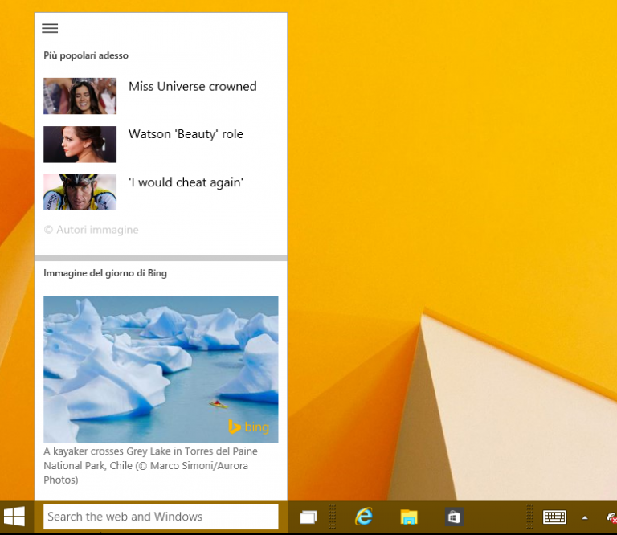Click the taskbar grip before the keyboard icon
Image resolution: width=617 pixels, height=535 pixels.
(529, 517)
